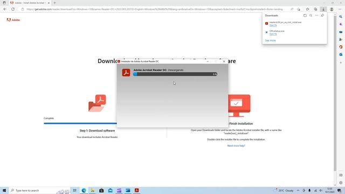Click Need more help link

click(x=236, y=145)
